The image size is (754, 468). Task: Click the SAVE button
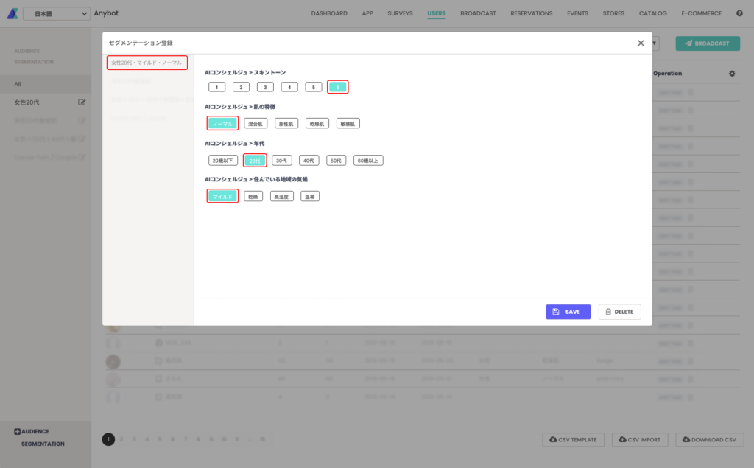(x=568, y=312)
